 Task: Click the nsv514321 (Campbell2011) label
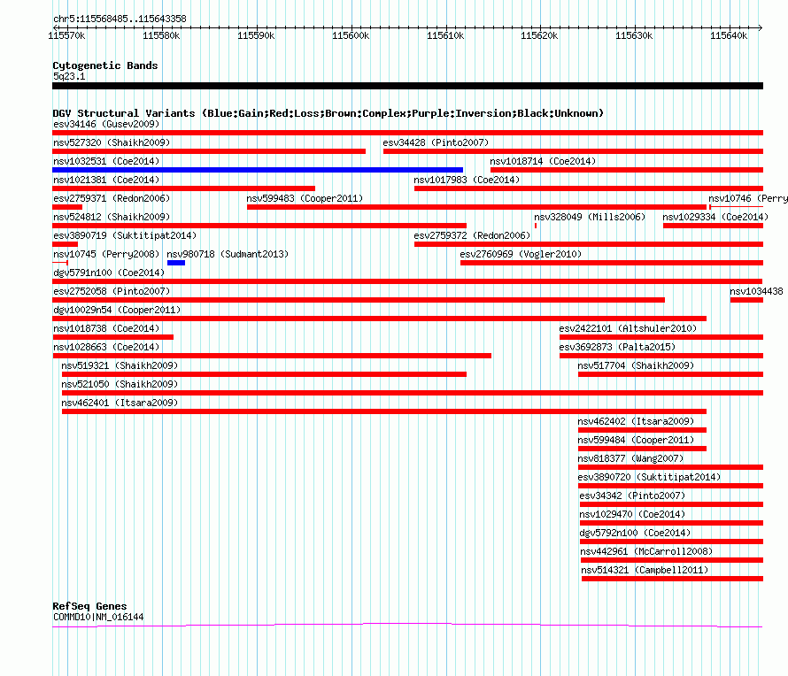(645, 570)
